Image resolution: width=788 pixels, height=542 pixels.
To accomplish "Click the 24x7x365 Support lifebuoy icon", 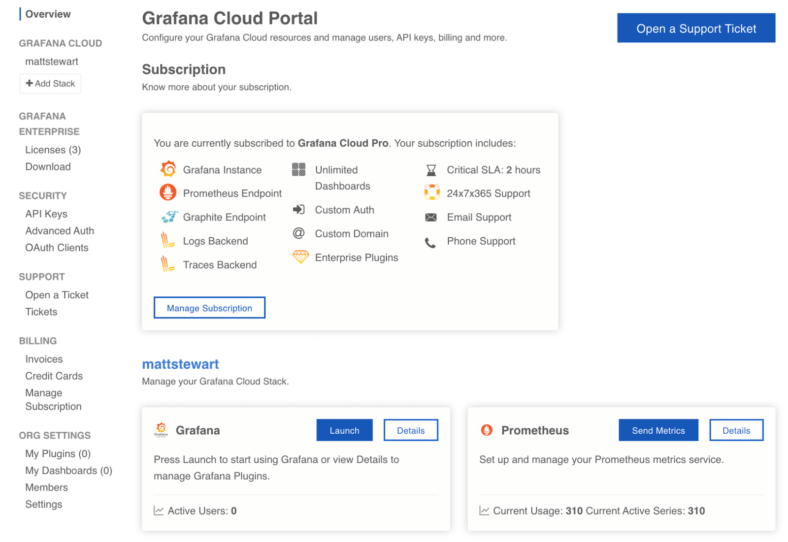I will tap(431, 192).
